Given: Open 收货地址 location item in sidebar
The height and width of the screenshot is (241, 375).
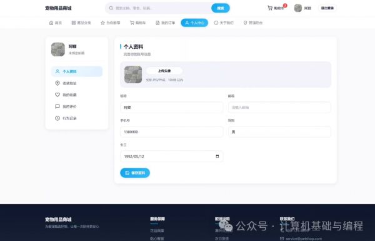Looking at the screenshot, I should coord(77,83).
